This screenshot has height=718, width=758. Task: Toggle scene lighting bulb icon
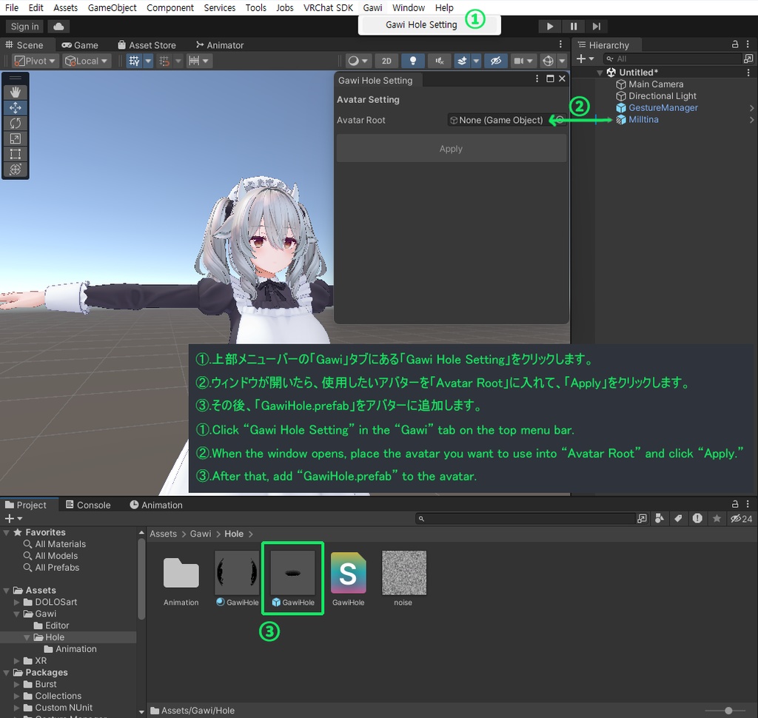coord(413,61)
